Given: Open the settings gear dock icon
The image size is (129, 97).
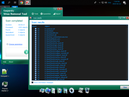Looking at the screenshot, I should 72,91.
